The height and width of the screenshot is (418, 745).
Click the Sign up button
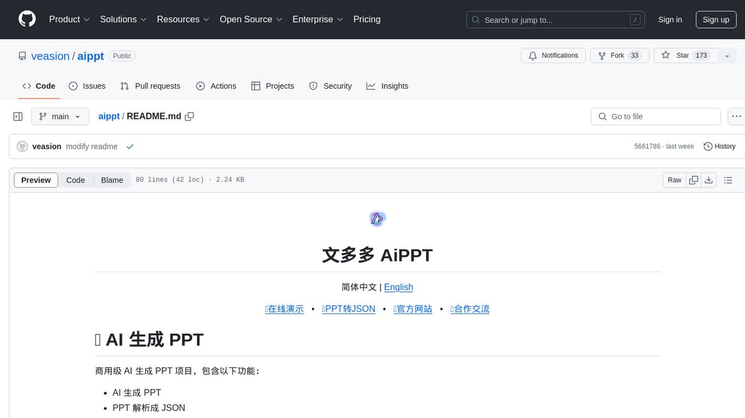click(x=716, y=20)
